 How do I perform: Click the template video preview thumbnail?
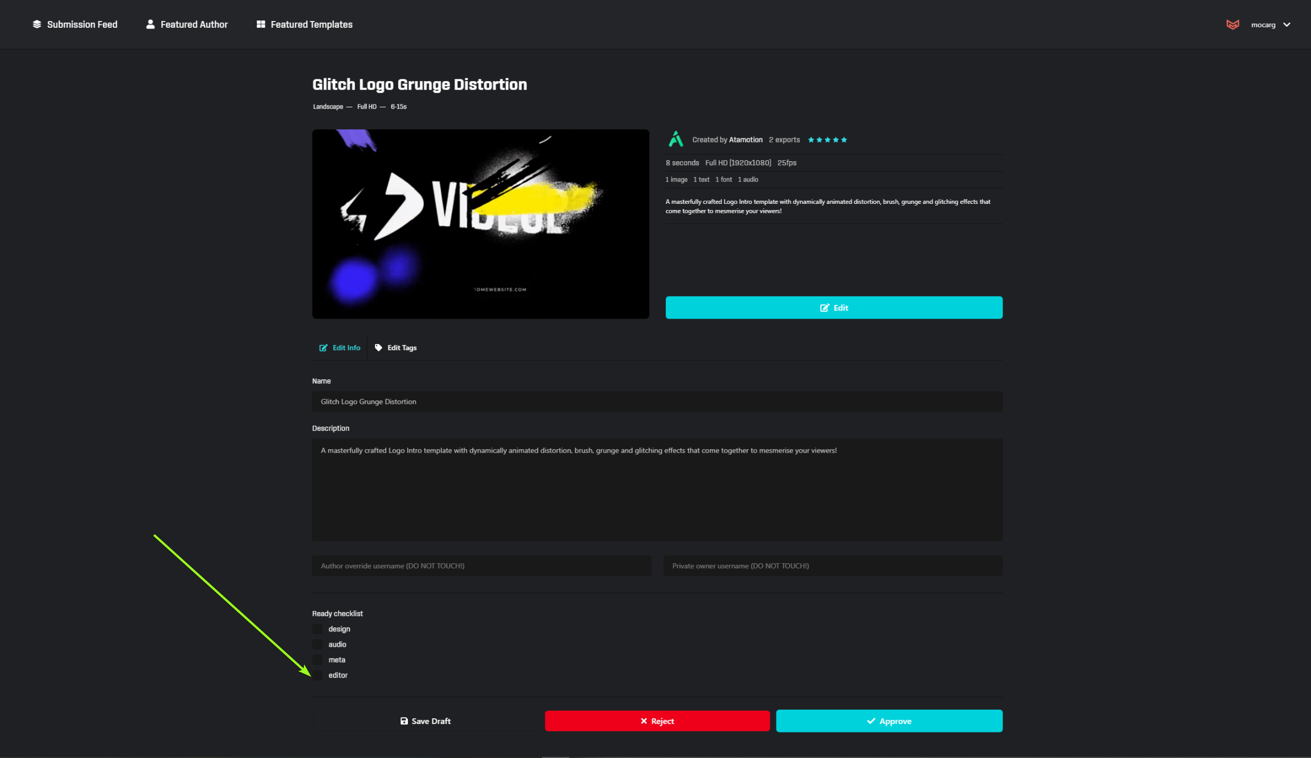(481, 224)
